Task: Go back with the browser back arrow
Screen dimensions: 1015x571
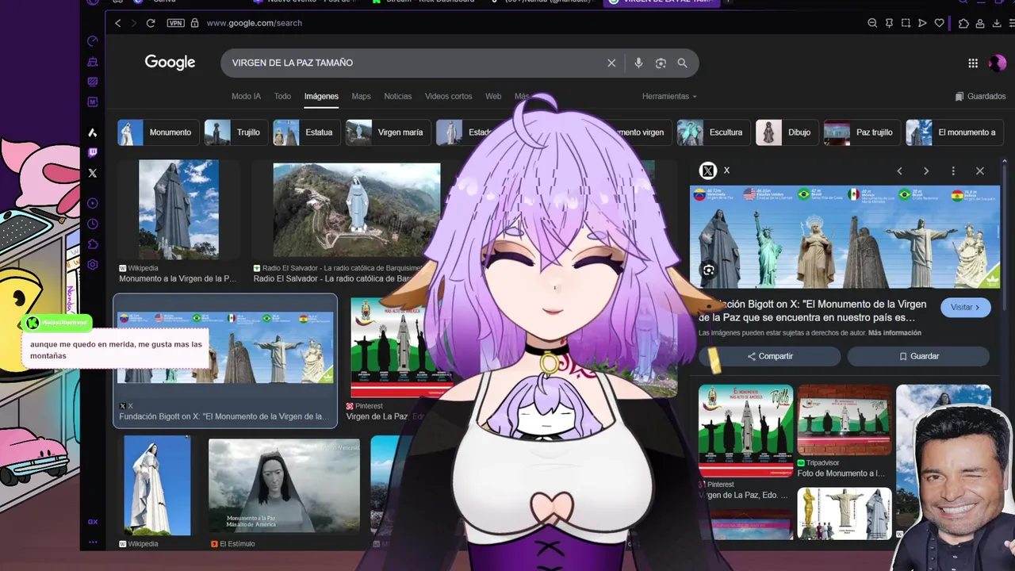Action: 118,23
